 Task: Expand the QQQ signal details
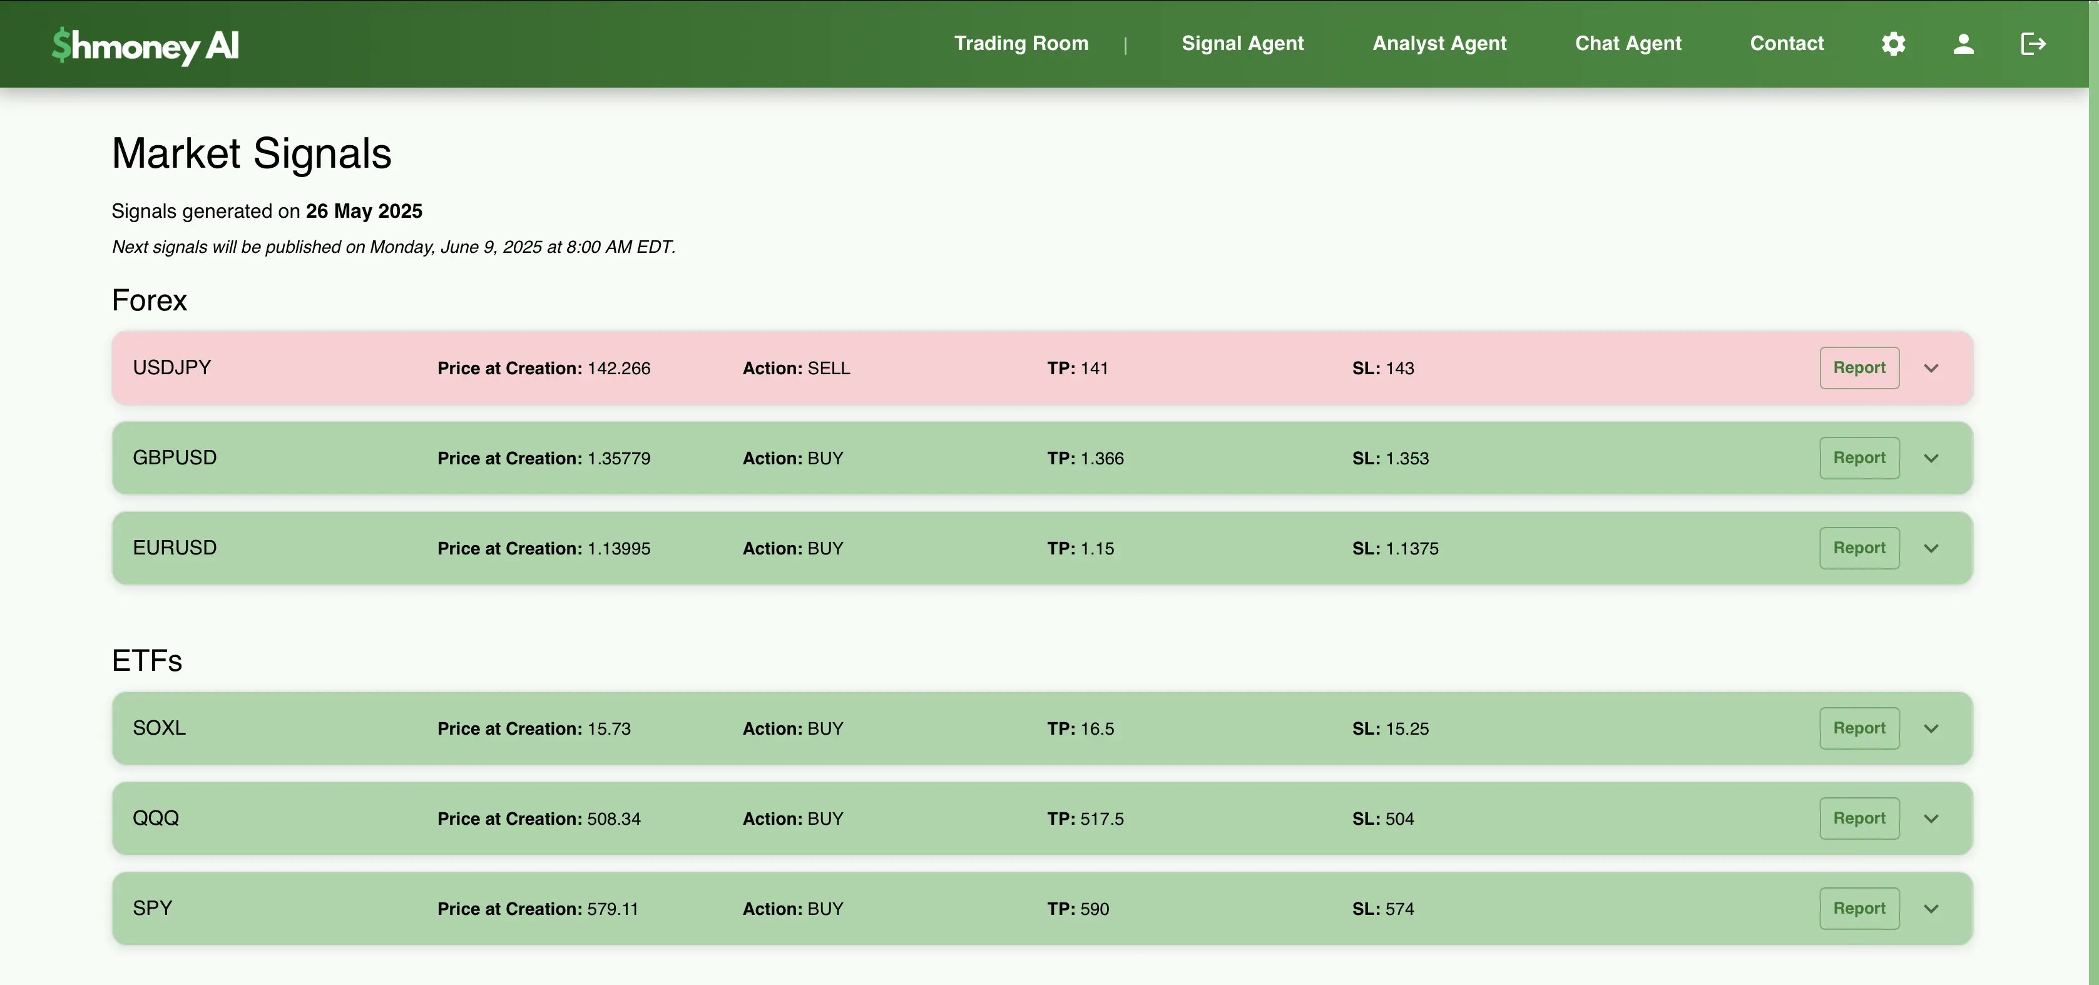pos(1930,819)
